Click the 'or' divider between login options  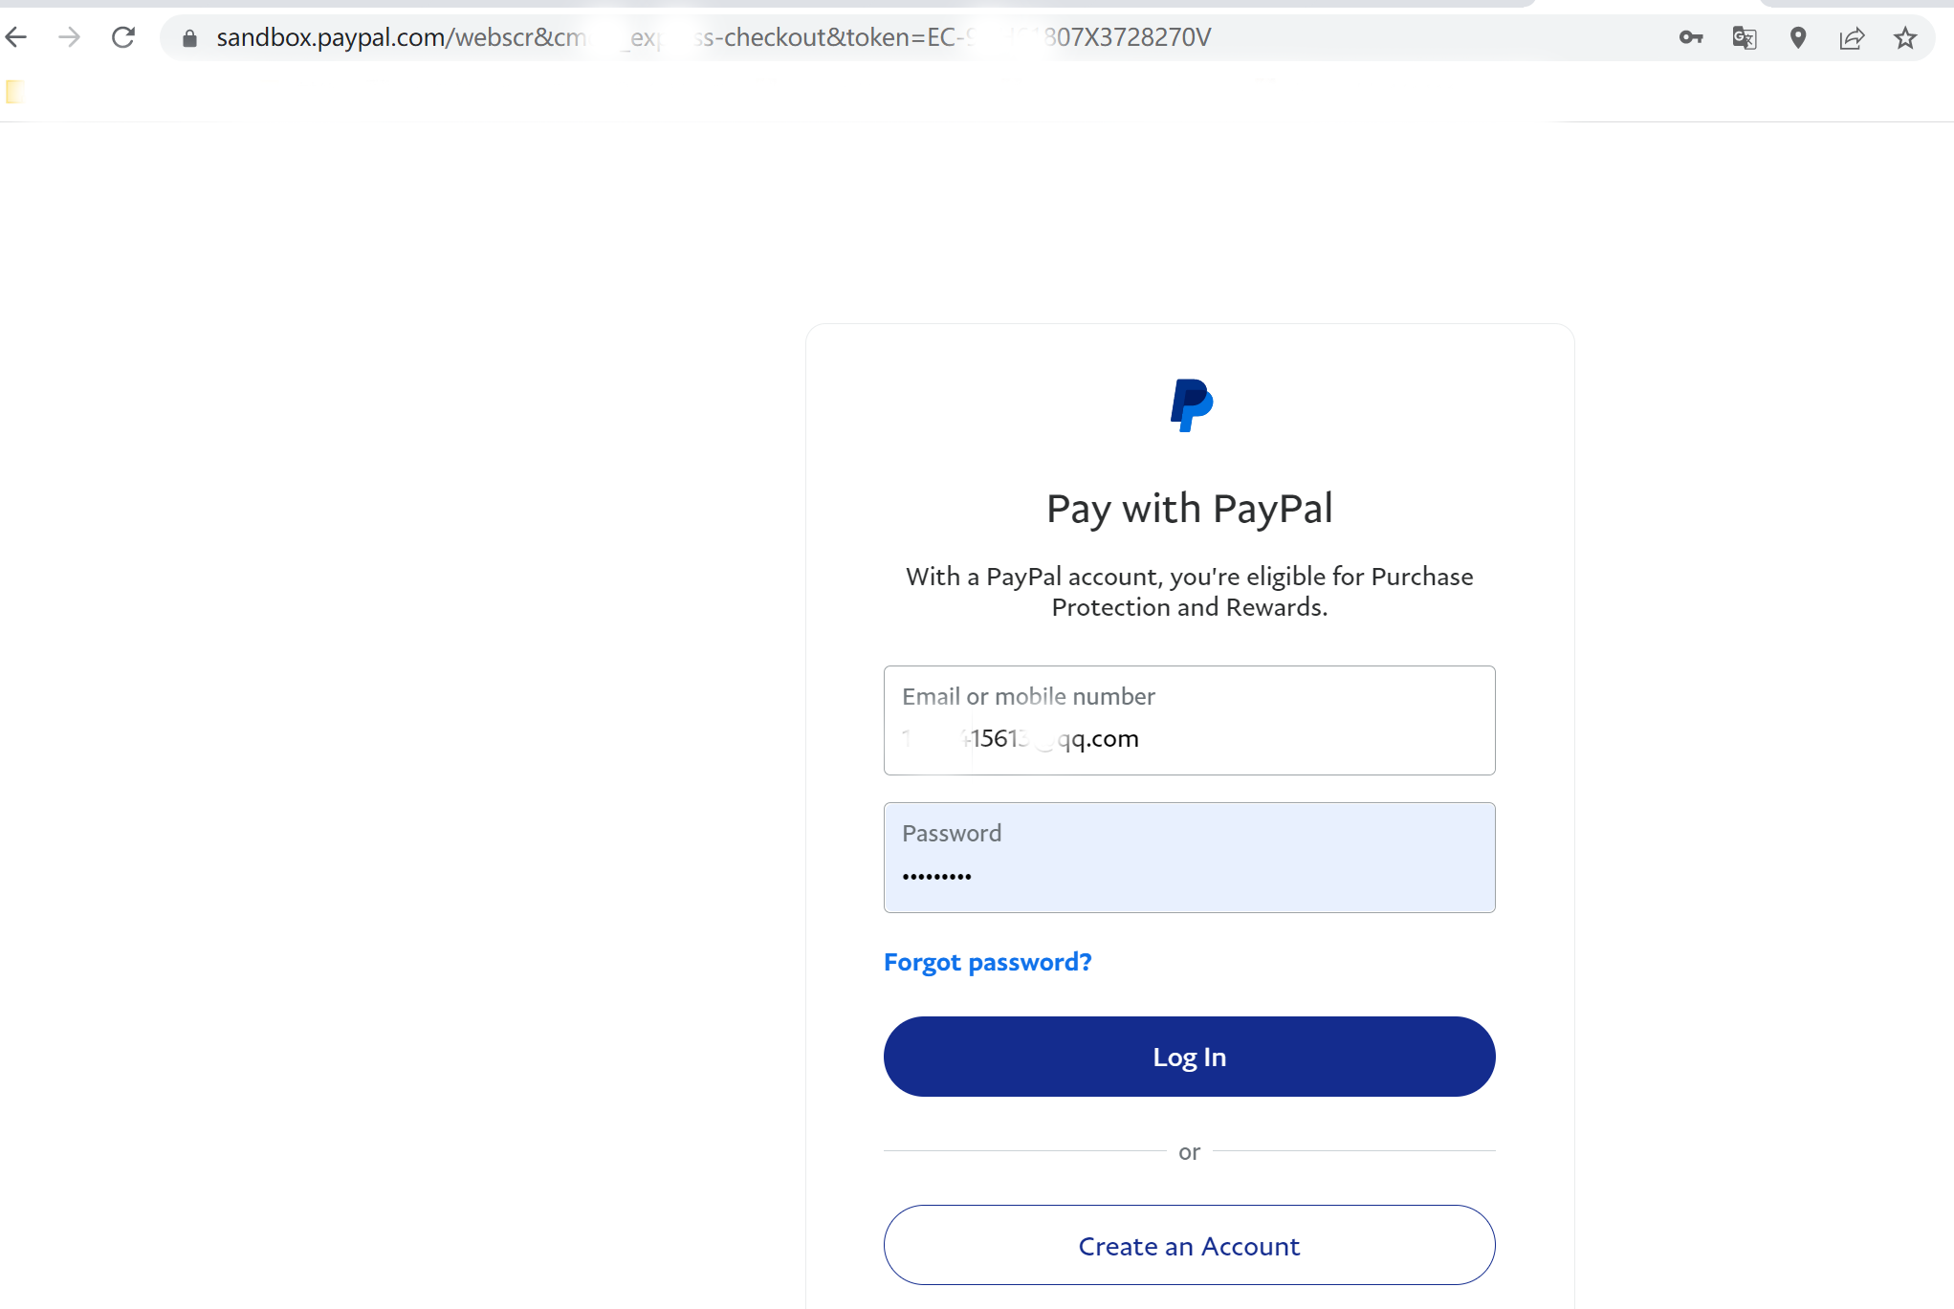click(1189, 1151)
